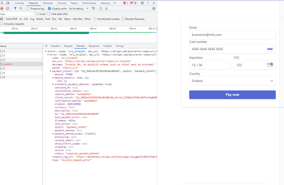Check Blocked Requests checkbox

(x=123, y=19)
